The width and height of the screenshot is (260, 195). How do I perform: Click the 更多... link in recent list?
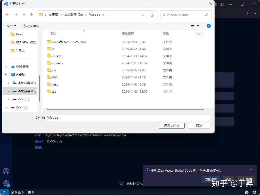(x=39, y=147)
